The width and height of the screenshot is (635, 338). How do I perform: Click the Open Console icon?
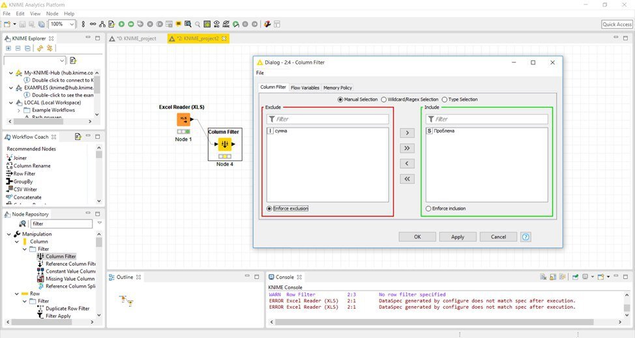[x=600, y=277]
